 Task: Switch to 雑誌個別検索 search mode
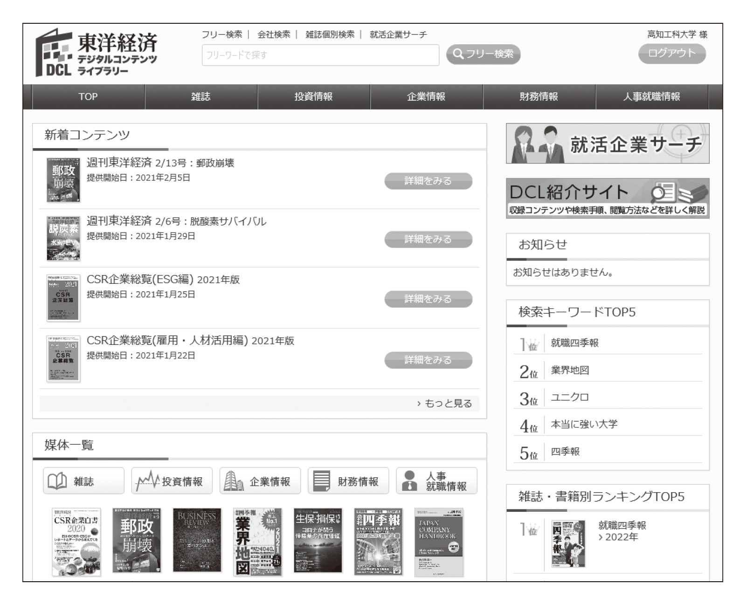[x=330, y=34]
